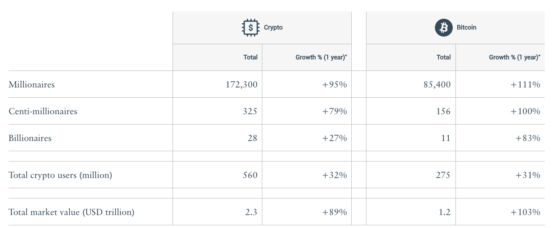The height and width of the screenshot is (228, 552).
Task: Click the Total crypto users (million) label
Action: [60, 175]
